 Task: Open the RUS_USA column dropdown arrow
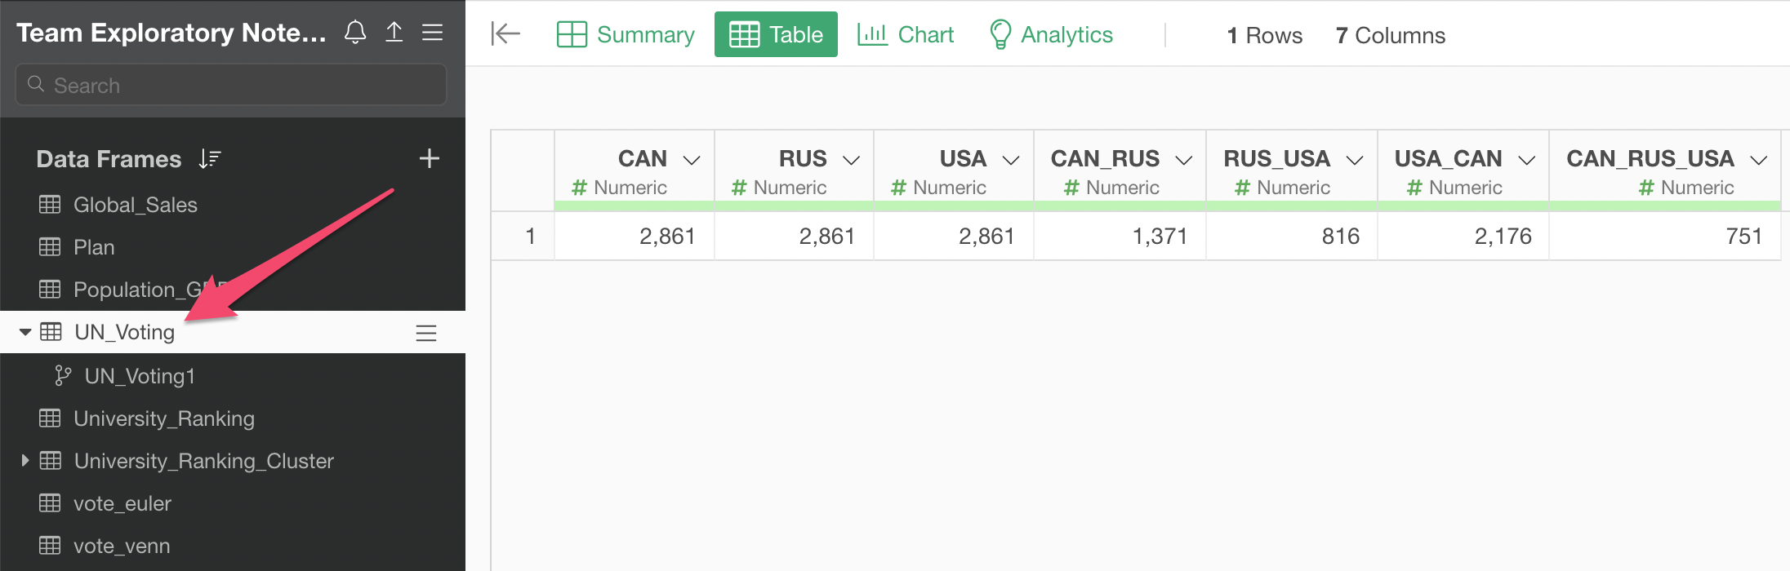(x=1355, y=160)
